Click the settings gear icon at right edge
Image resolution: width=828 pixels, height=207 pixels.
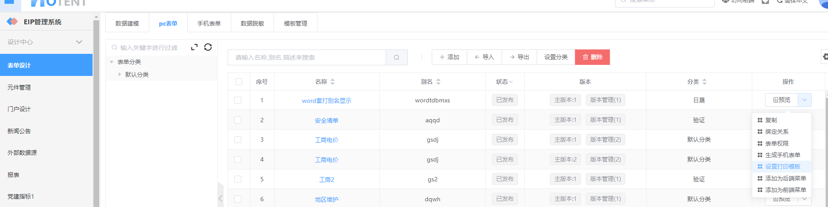pyautogui.click(x=824, y=57)
